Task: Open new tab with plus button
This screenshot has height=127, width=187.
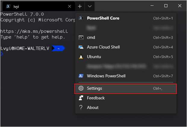Action: point(80,6)
